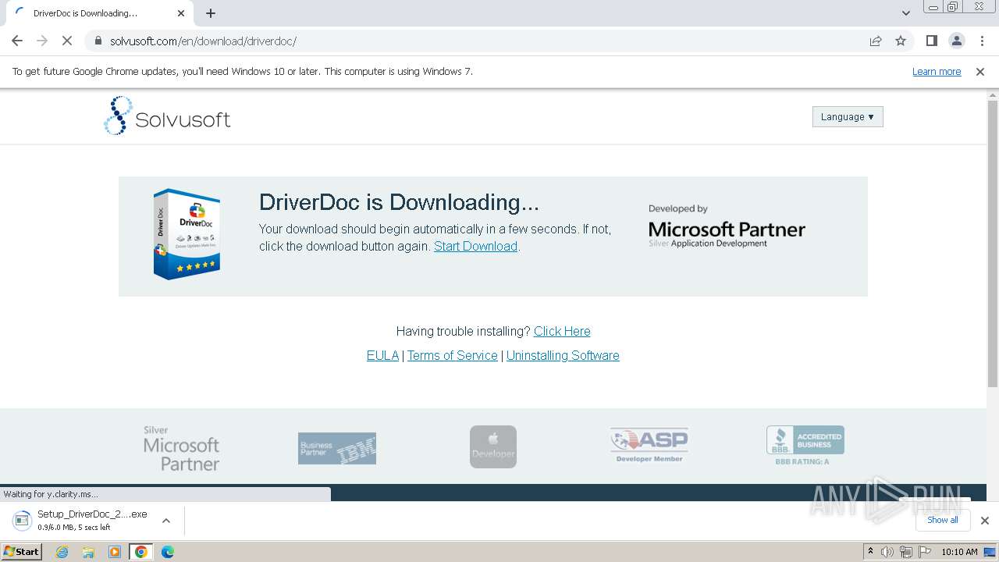Bookmark this page with the star
This screenshot has height=562, width=999.
(x=901, y=41)
